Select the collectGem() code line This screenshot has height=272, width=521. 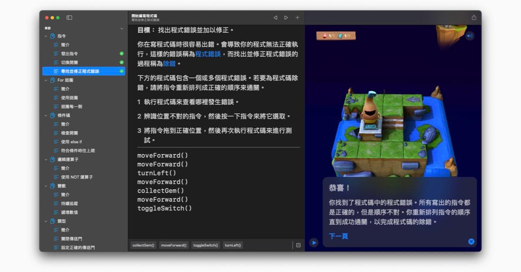pyautogui.click(x=161, y=191)
